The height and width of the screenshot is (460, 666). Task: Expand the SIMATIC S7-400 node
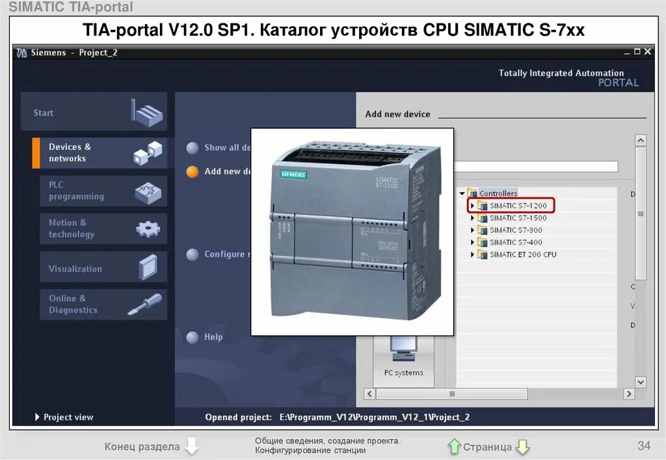472,242
